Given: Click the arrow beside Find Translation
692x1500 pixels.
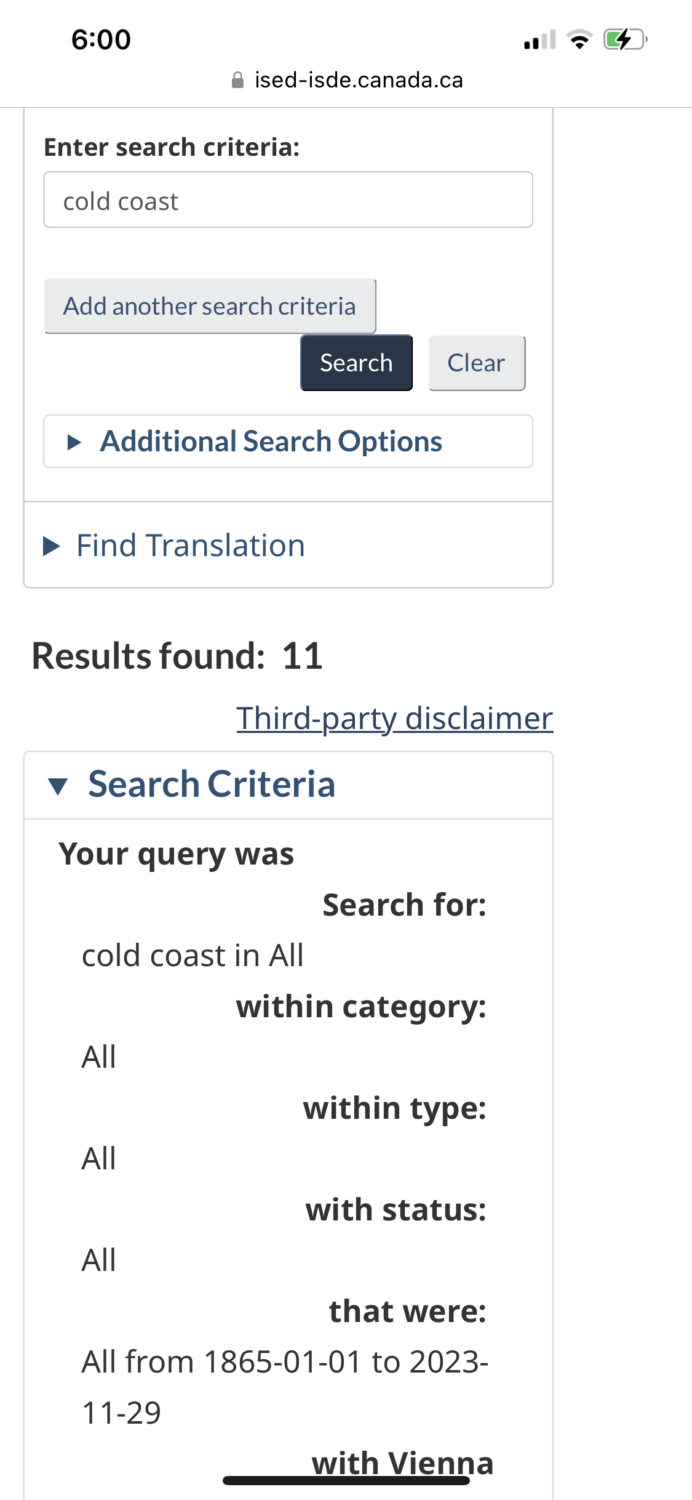Looking at the screenshot, I should coord(52,546).
